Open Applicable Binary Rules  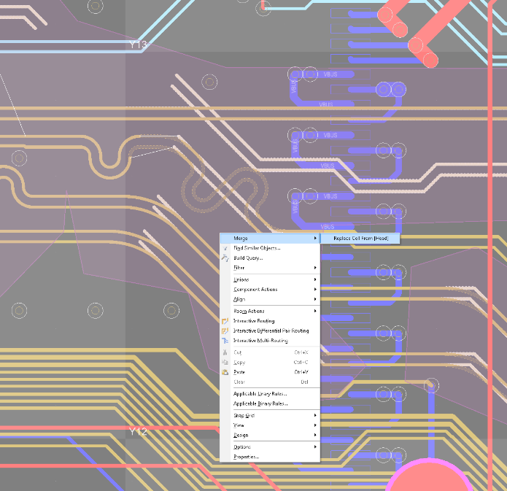point(260,403)
